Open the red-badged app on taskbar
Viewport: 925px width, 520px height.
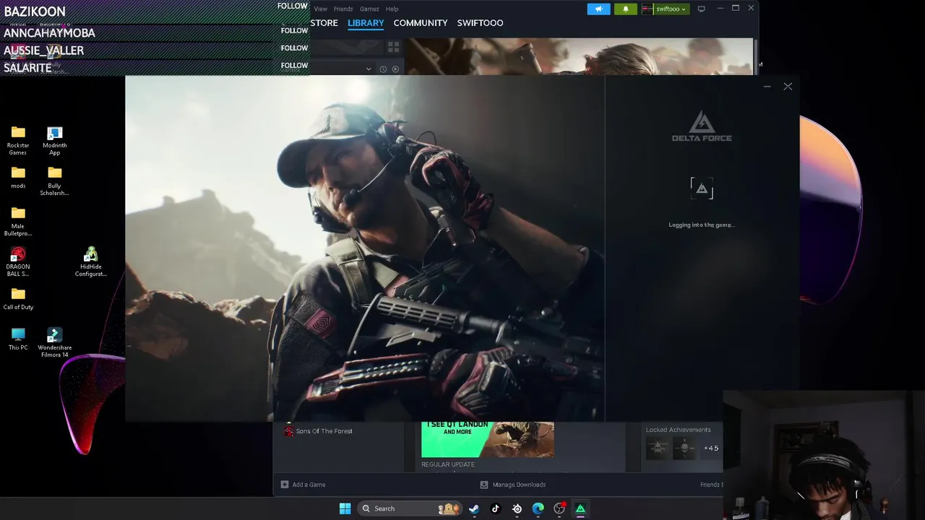click(x=559, y=508)
